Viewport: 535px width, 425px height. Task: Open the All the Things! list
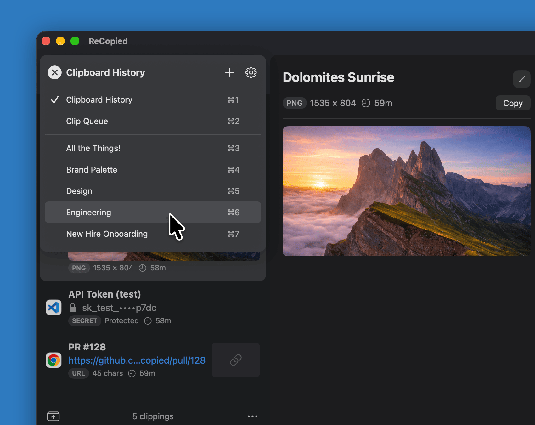tap(153, 148)
